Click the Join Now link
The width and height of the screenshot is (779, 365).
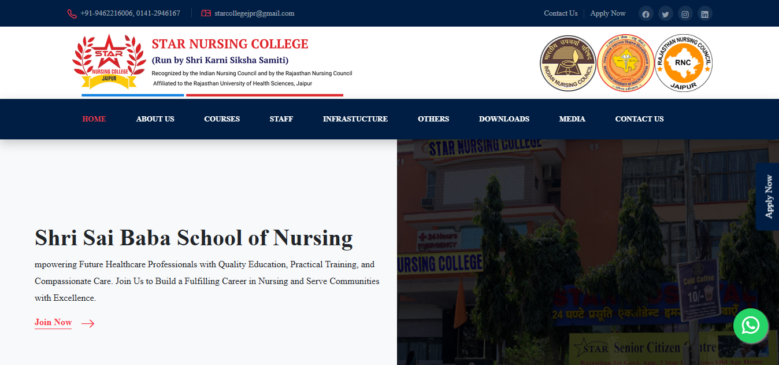[53, 323]
